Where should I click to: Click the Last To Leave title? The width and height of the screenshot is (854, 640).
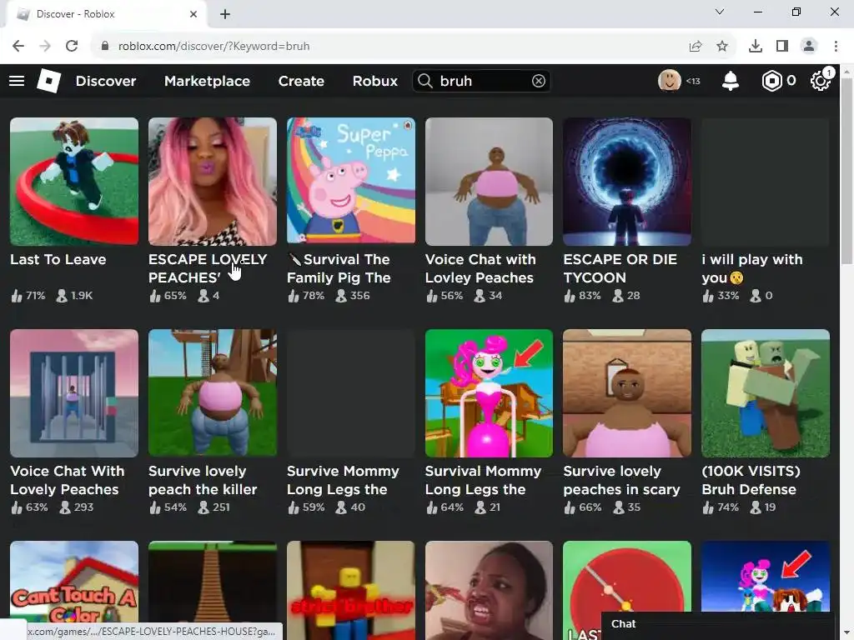coord(58,259)
